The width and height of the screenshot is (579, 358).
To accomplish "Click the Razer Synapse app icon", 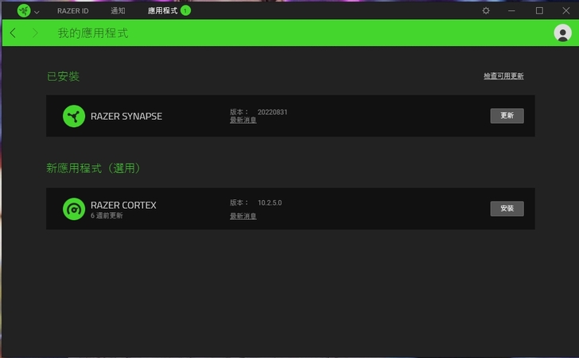I will (x=74, y=116).
